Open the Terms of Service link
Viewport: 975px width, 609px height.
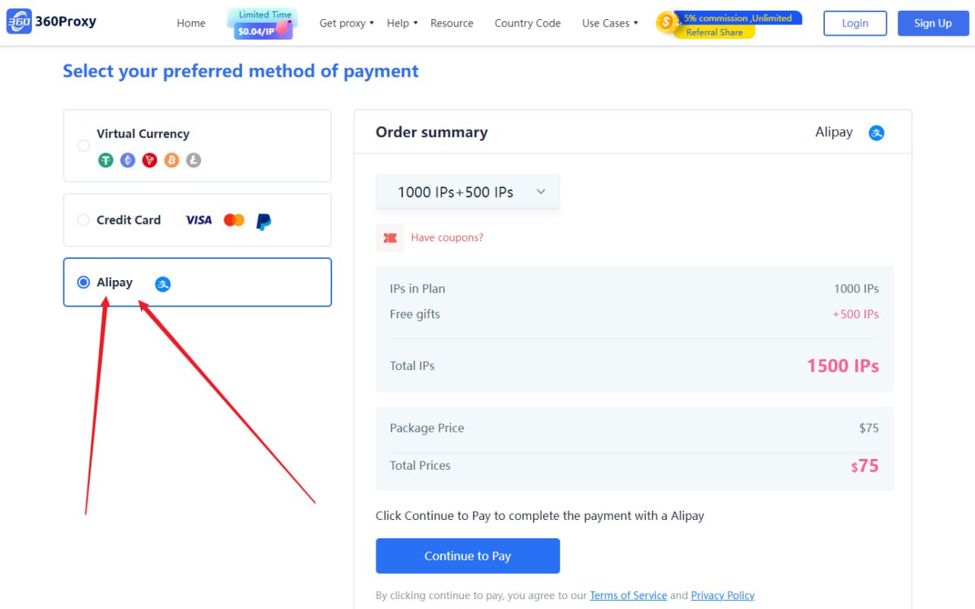point(628,595)
